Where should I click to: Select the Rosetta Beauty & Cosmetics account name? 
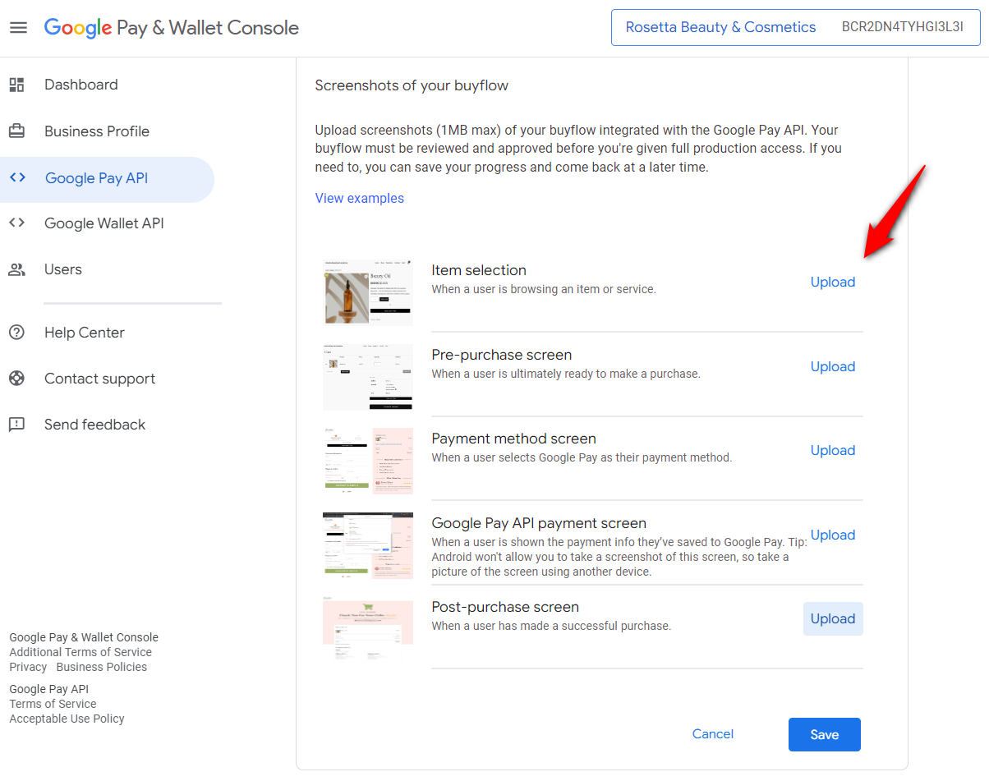point(720,26)
